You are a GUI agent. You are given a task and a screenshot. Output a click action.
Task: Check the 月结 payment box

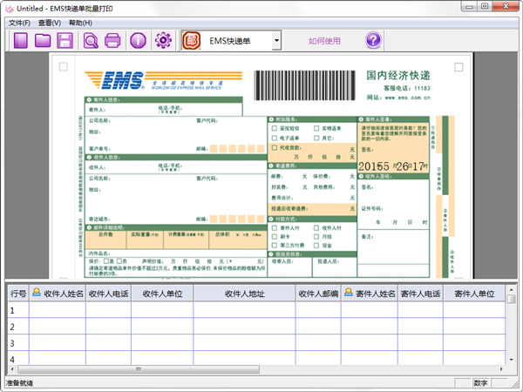click(316, 237)
